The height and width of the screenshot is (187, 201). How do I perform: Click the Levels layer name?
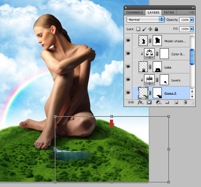tap(176, 80)
